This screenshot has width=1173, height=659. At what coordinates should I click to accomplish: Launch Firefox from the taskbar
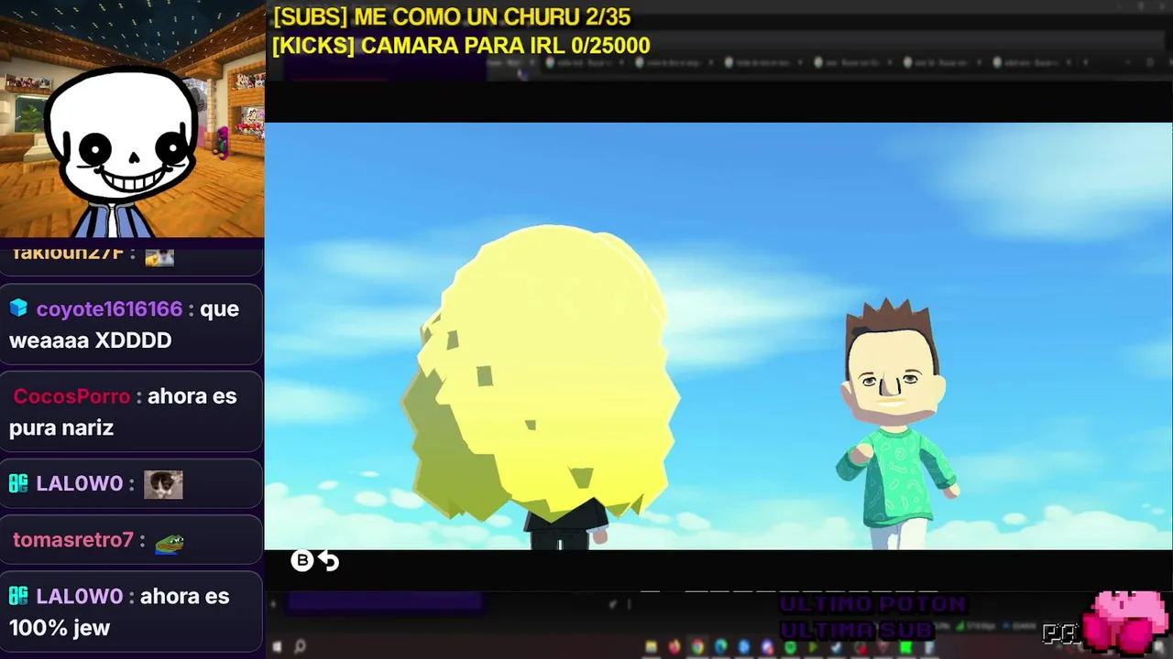click(x=674, y=647)
